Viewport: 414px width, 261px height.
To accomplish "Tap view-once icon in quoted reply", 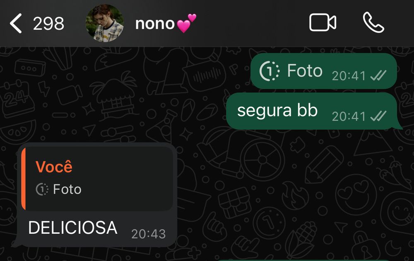I will [x=42, y=190].
